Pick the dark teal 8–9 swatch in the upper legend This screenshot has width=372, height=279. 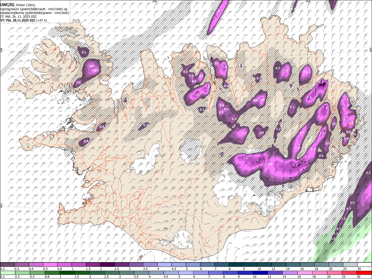click(236, 264)
